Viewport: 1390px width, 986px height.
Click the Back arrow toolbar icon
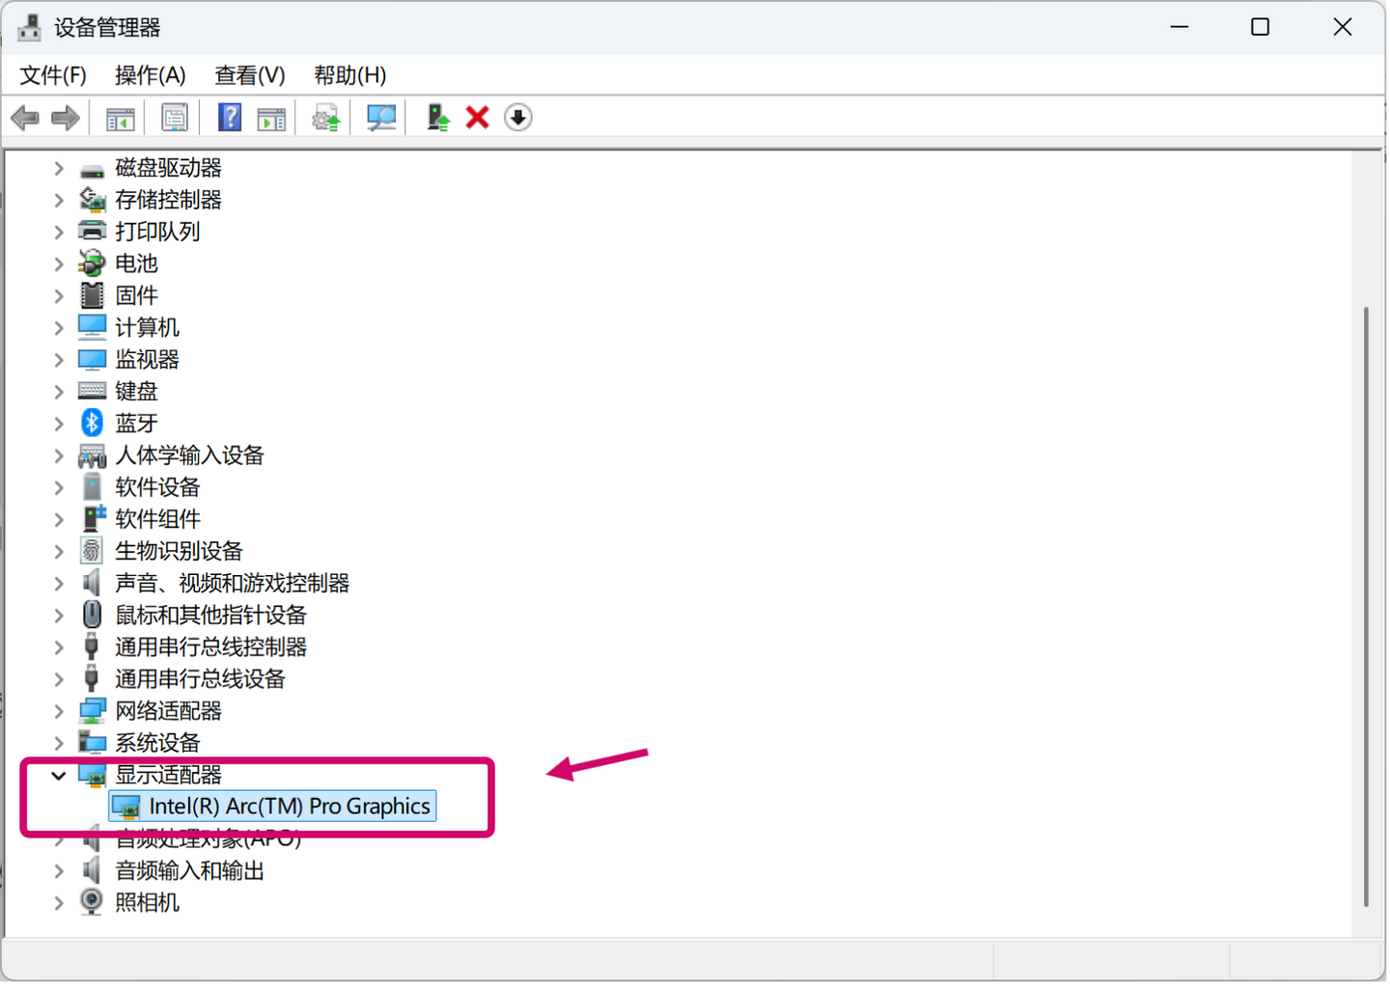point(25,119)
